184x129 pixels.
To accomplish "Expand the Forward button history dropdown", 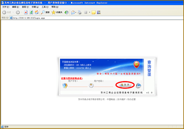I will coord(22,12).
